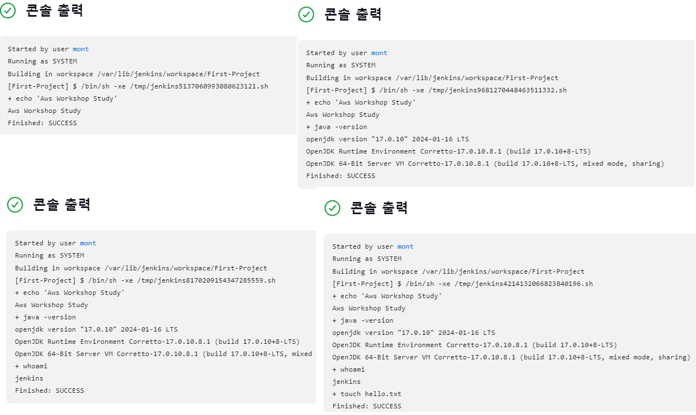
Task: Click '+ whoami' line in jenkins8170209154347285559 console
Action: pos(31,366)
